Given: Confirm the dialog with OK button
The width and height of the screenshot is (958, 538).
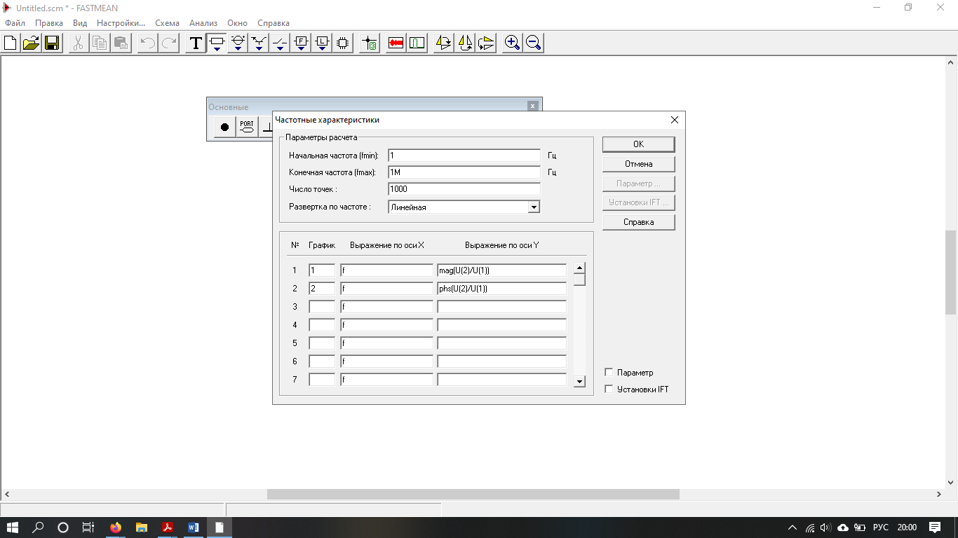Looking at the screenshot, I should pos(638,144).
